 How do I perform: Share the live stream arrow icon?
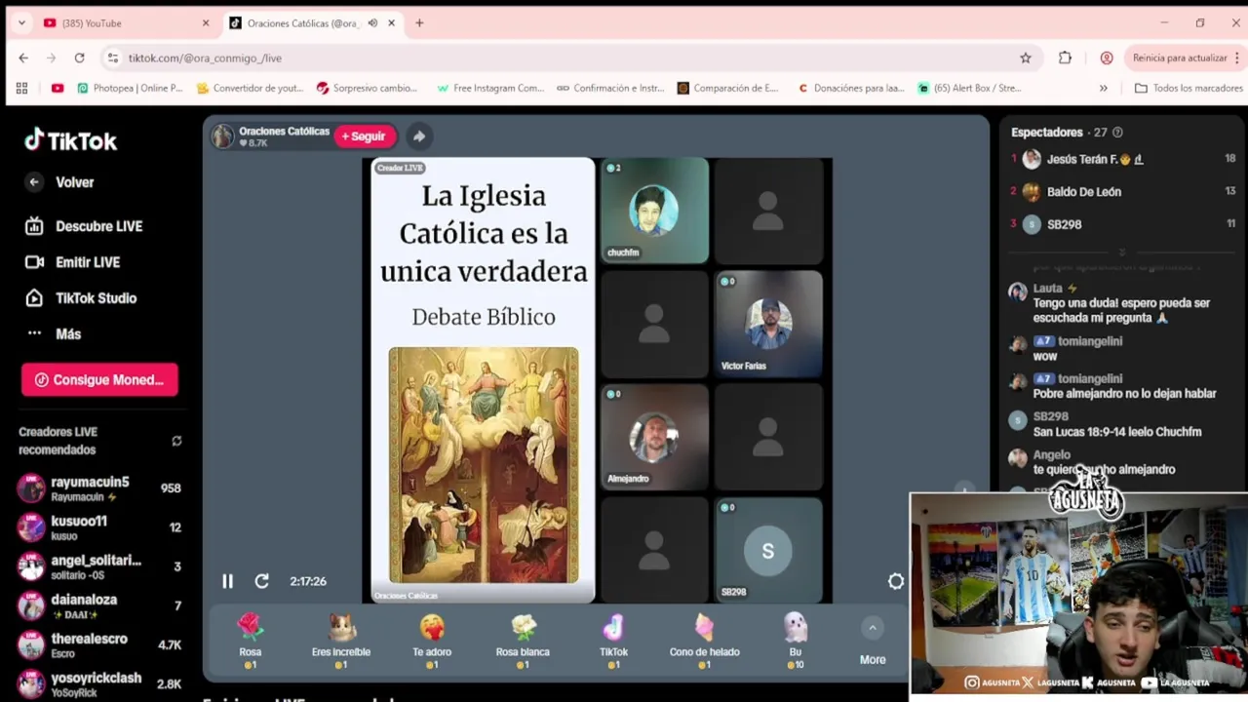pos(418,136)
